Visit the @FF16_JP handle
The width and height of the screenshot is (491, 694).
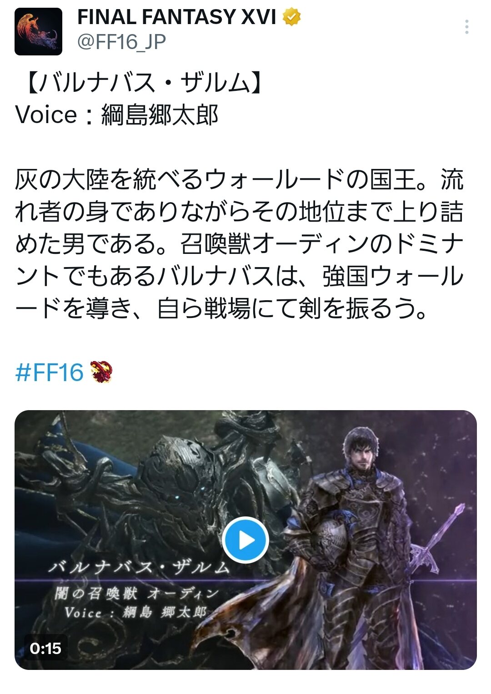pos(121,42)
